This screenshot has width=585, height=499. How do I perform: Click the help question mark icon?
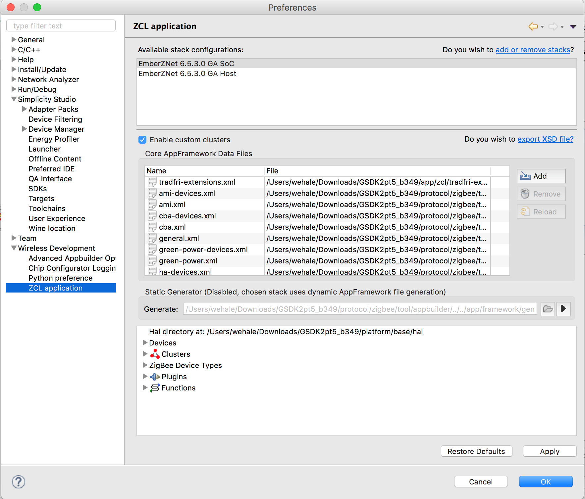click(x=19, y=482)
